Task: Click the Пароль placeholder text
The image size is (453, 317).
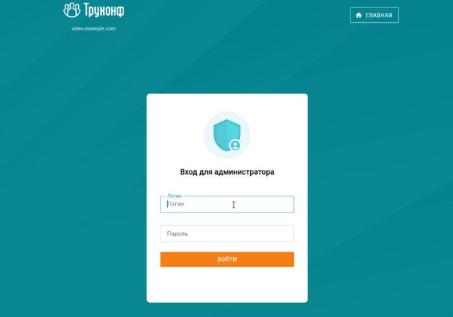Action: (x=177, y=234)
